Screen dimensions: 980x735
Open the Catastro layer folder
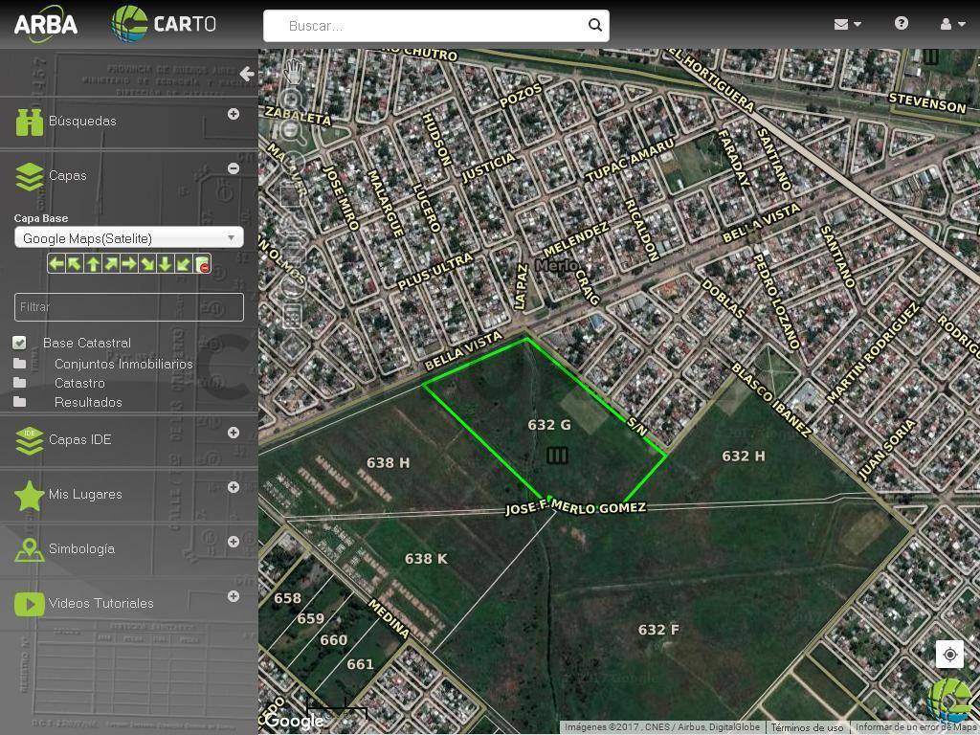click(79, 383)
